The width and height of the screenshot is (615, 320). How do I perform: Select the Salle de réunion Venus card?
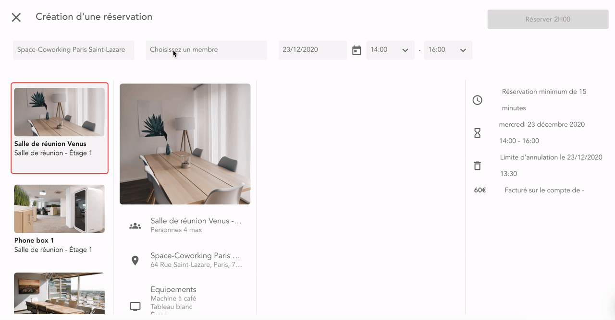coord(60,128)
